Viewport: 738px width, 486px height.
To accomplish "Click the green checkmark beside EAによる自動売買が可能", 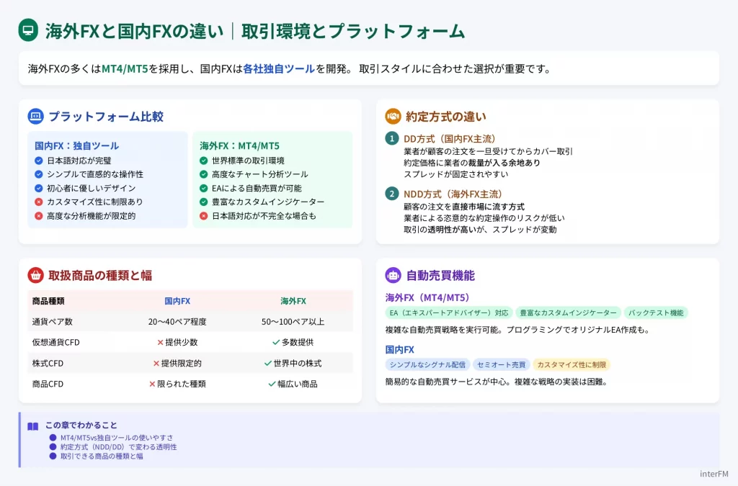I will (204, 188).
